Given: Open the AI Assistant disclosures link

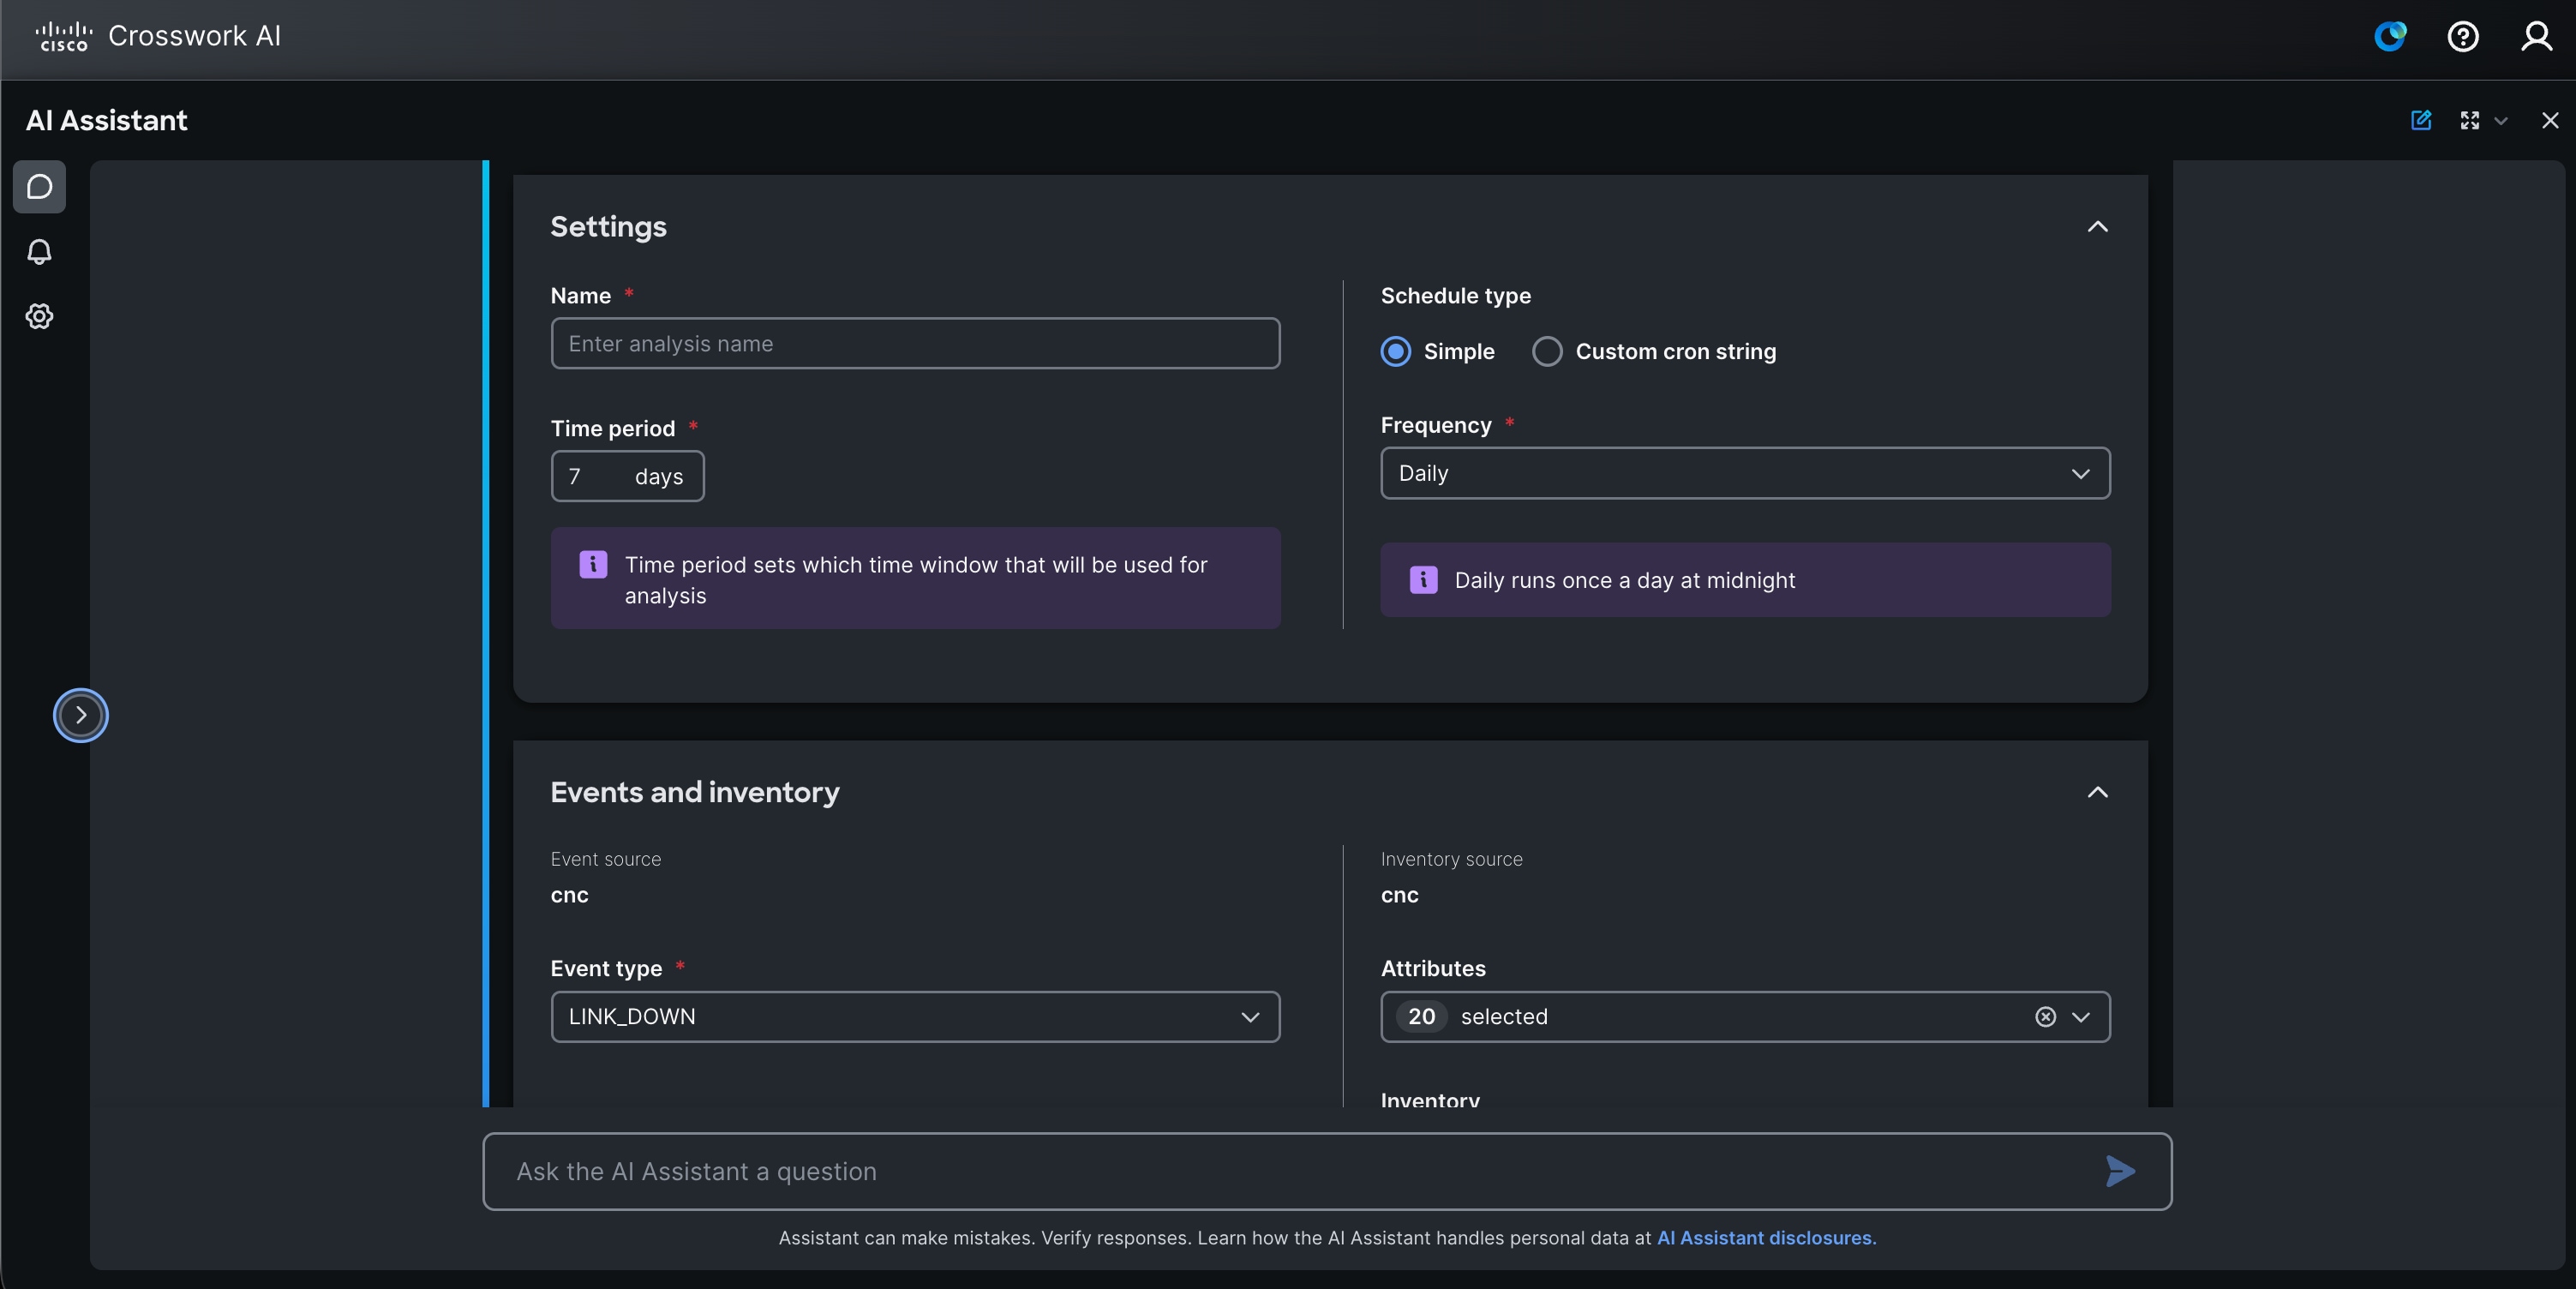Looking at the screenshot, I should pos(1766,1238).
